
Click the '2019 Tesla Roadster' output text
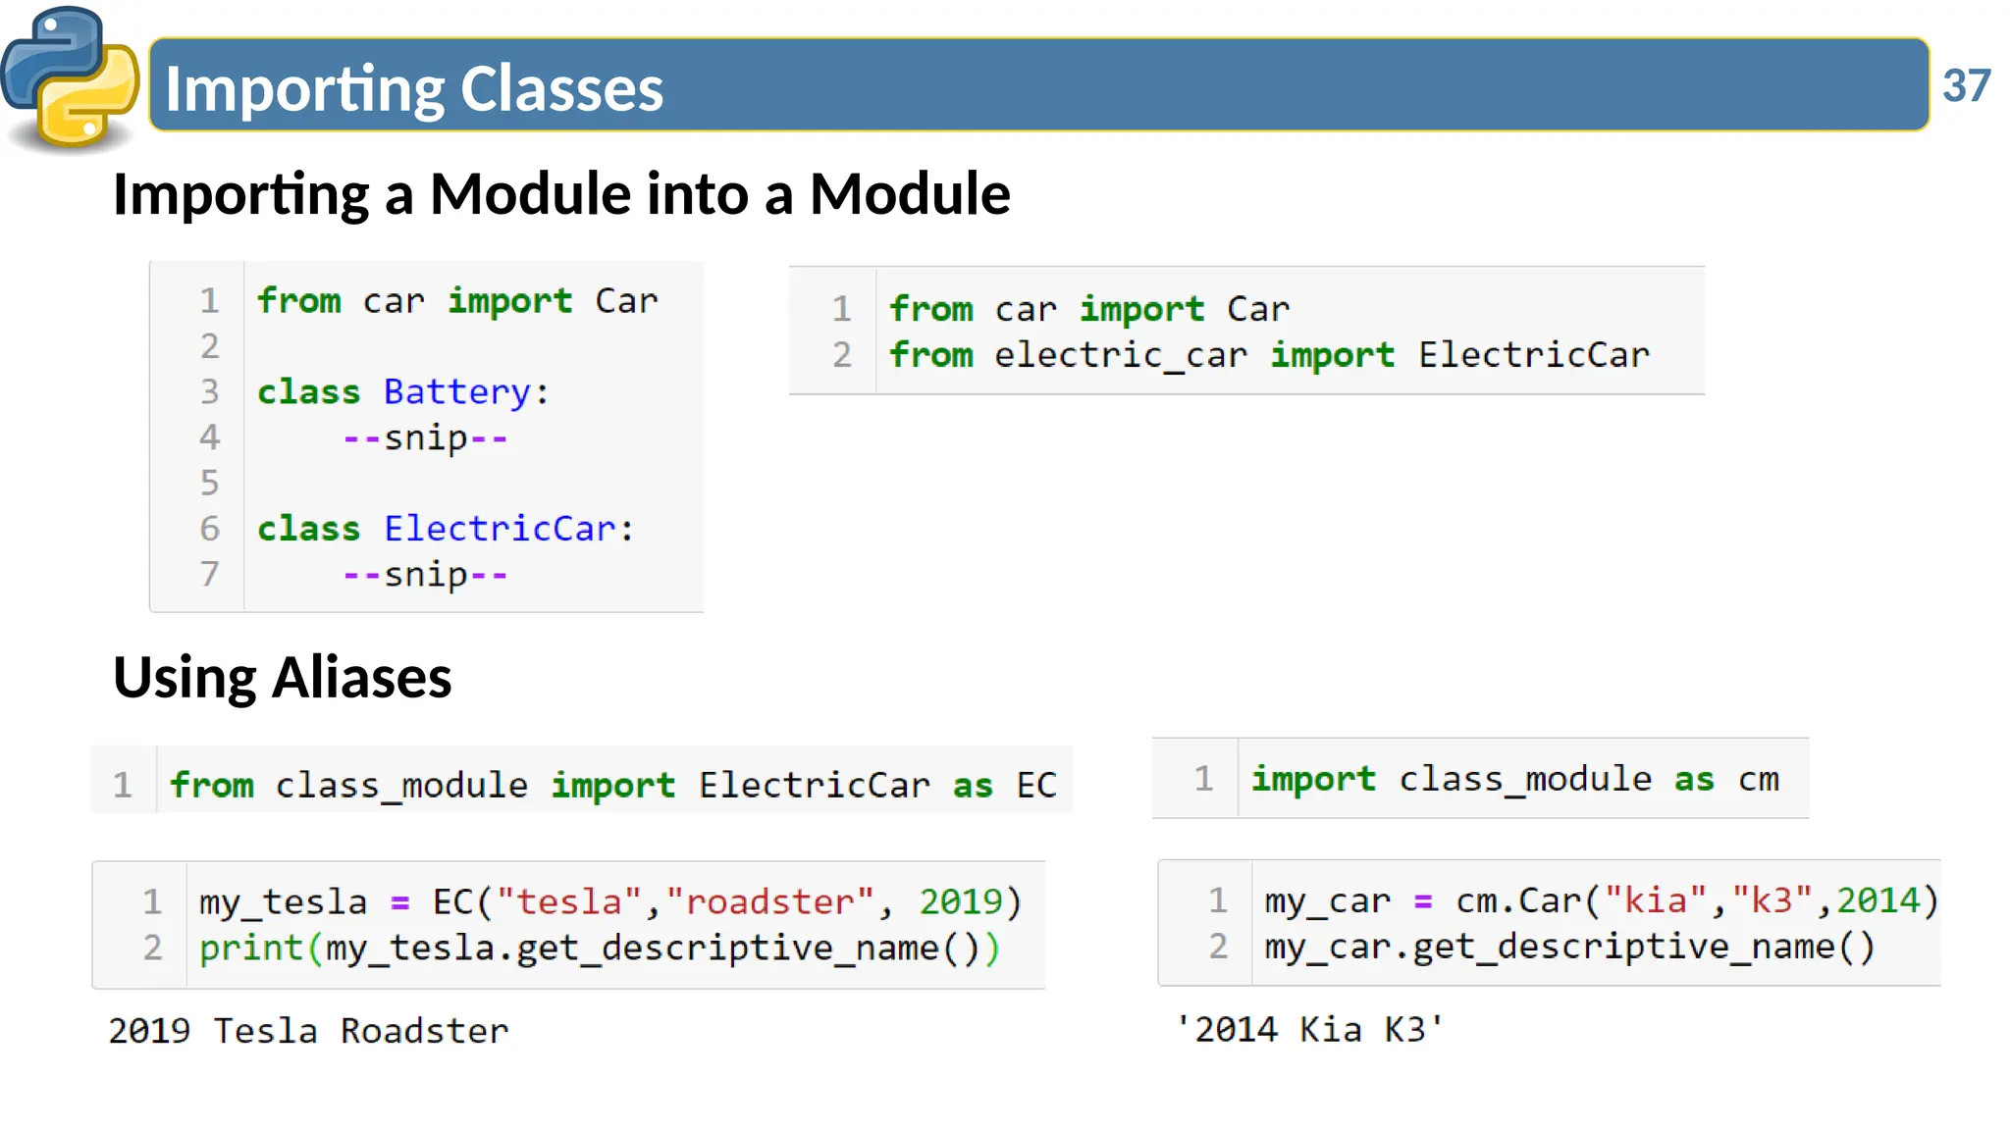[308, 1031]
